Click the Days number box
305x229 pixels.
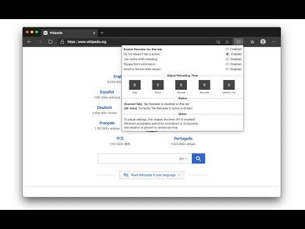[135, 85]
